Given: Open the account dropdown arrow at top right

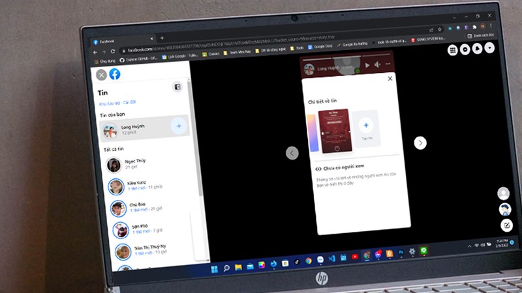Looking at the screenshot, I should tap(489, 48).
